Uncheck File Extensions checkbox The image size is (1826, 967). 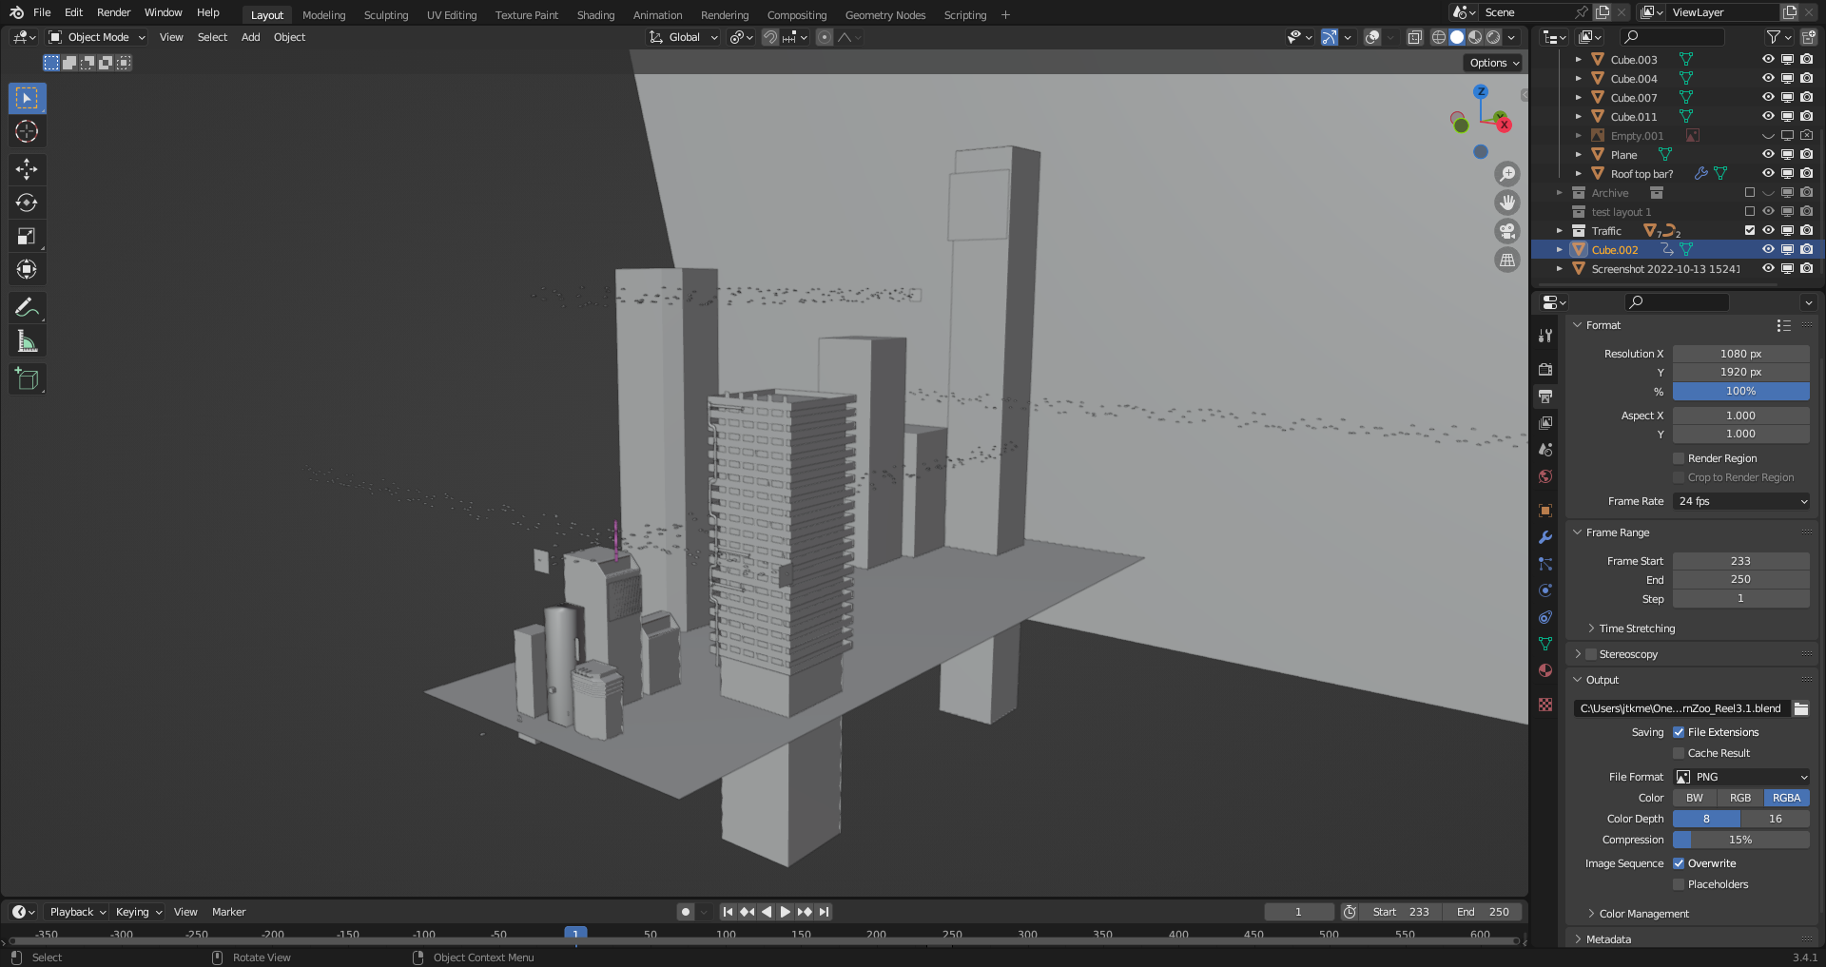1679,732
